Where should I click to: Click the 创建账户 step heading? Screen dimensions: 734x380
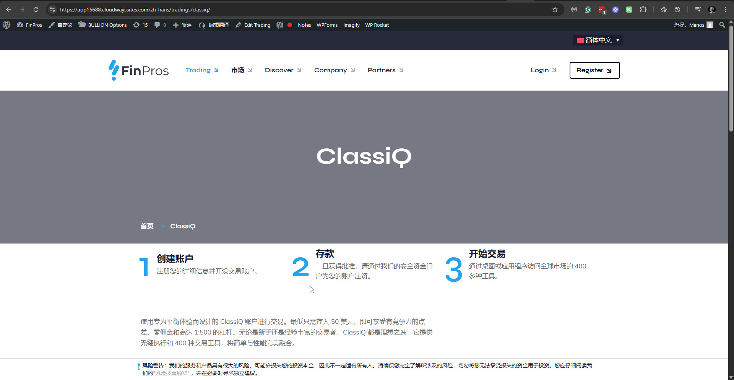point(175,259)
